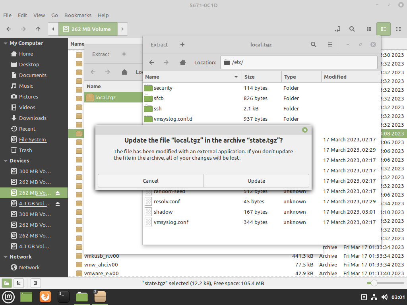Open the volume control in tray

click(384, 297)
